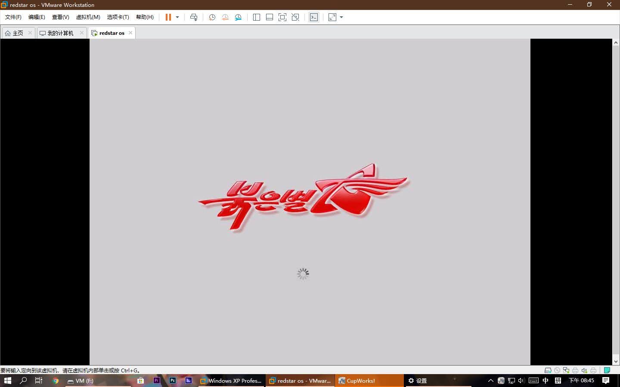Take a snapshot of this virtual machine
Image resolution: width=620 pixels, height=387 pixels.
(x=212, y=17)
